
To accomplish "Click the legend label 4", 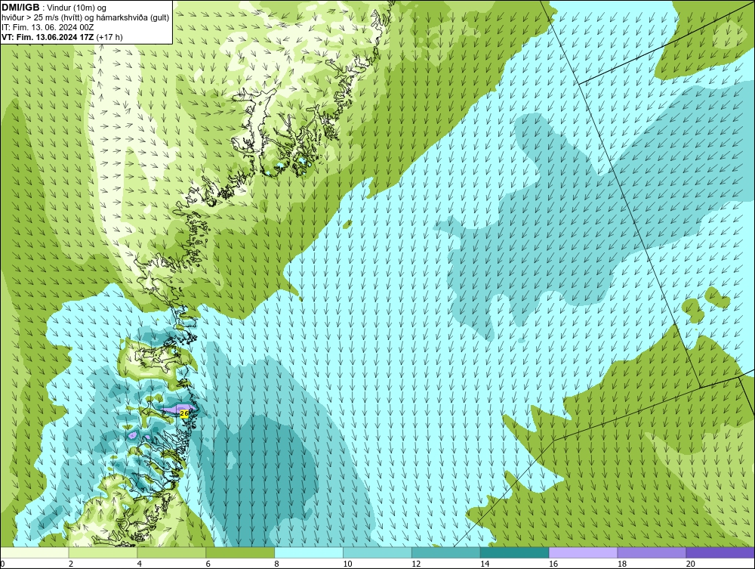I will pos(140,564).
